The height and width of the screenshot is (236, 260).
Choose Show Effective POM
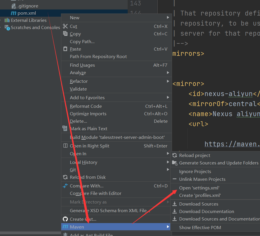[215, 227]
